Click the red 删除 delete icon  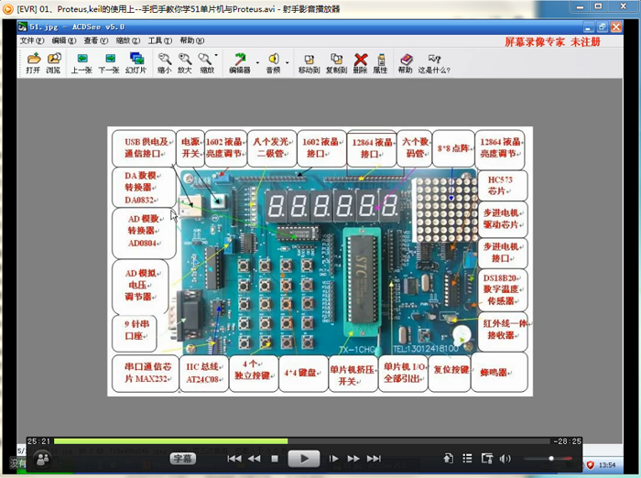coord(360,63)
